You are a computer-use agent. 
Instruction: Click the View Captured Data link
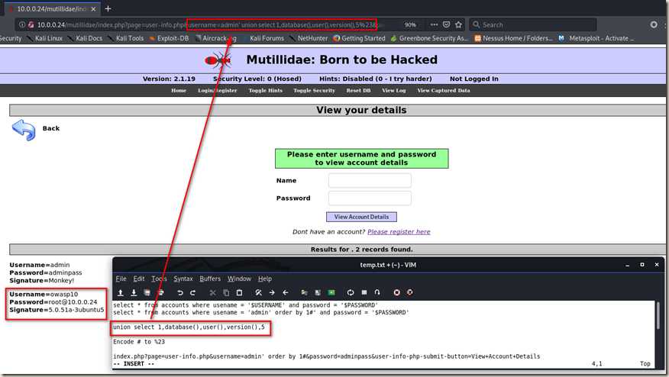click(x=444, y=90)
